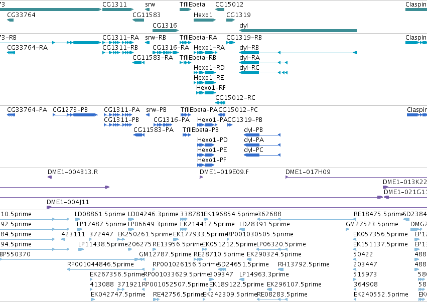427x302 pixels.
Task: Click the CG1311-PB protein label
Action: click(x=121, y=120)
